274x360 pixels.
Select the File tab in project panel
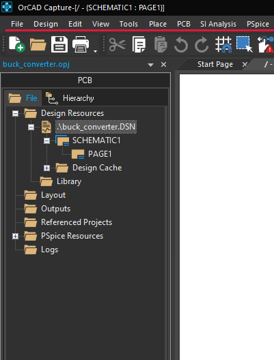pyautogui.click(x=23, y=98)
